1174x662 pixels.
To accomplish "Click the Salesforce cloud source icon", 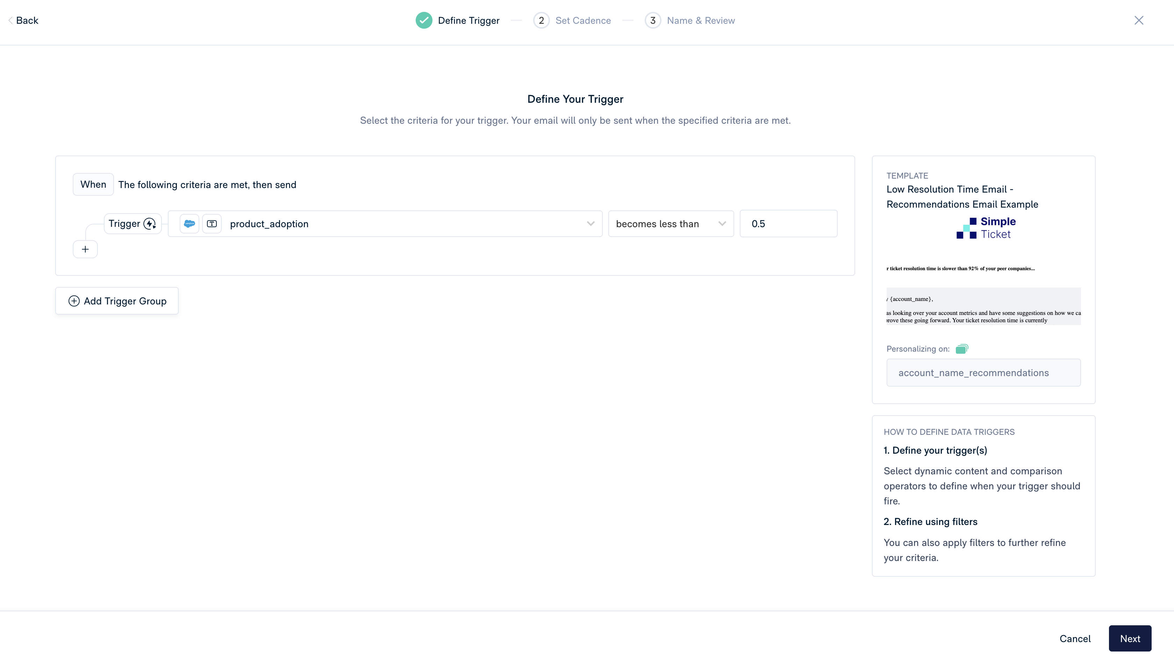I will 189,224.
